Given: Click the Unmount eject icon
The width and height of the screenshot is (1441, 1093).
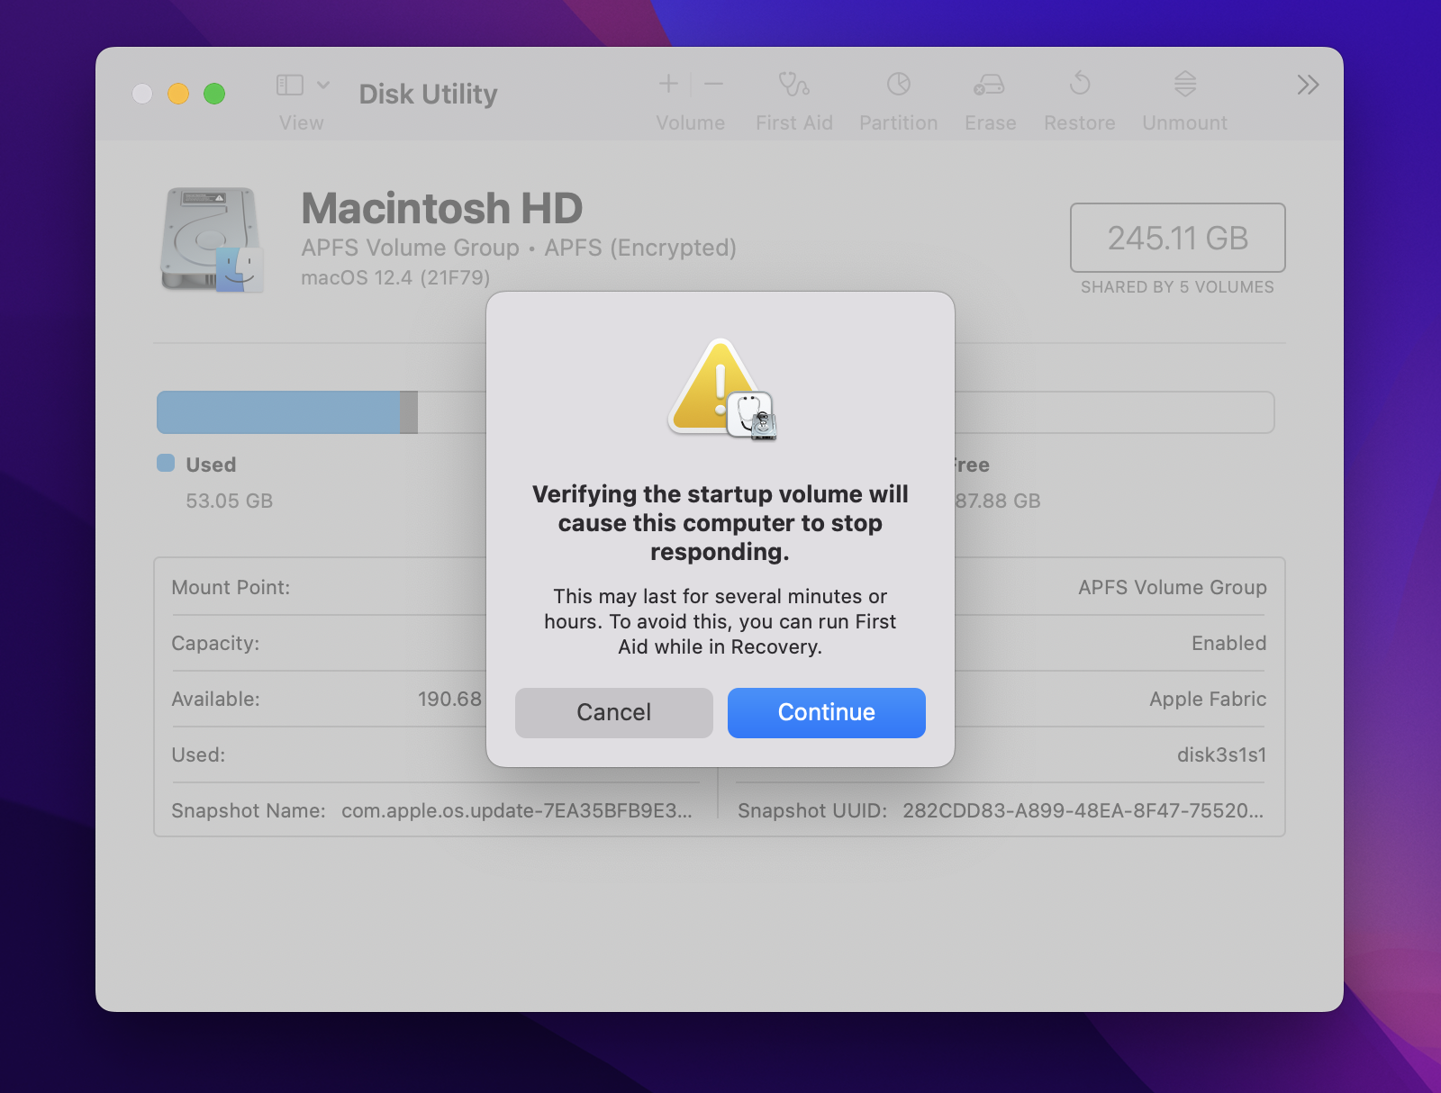Looking at the screenshot, I should pos(1184,85).
